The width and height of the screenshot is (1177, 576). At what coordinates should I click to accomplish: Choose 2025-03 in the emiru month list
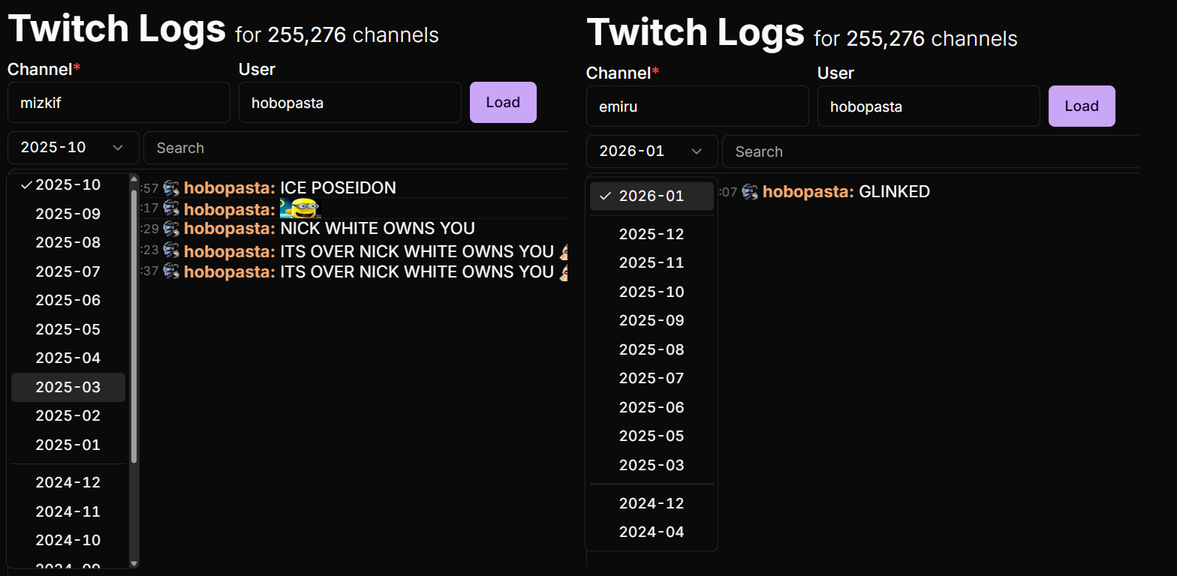652,465
